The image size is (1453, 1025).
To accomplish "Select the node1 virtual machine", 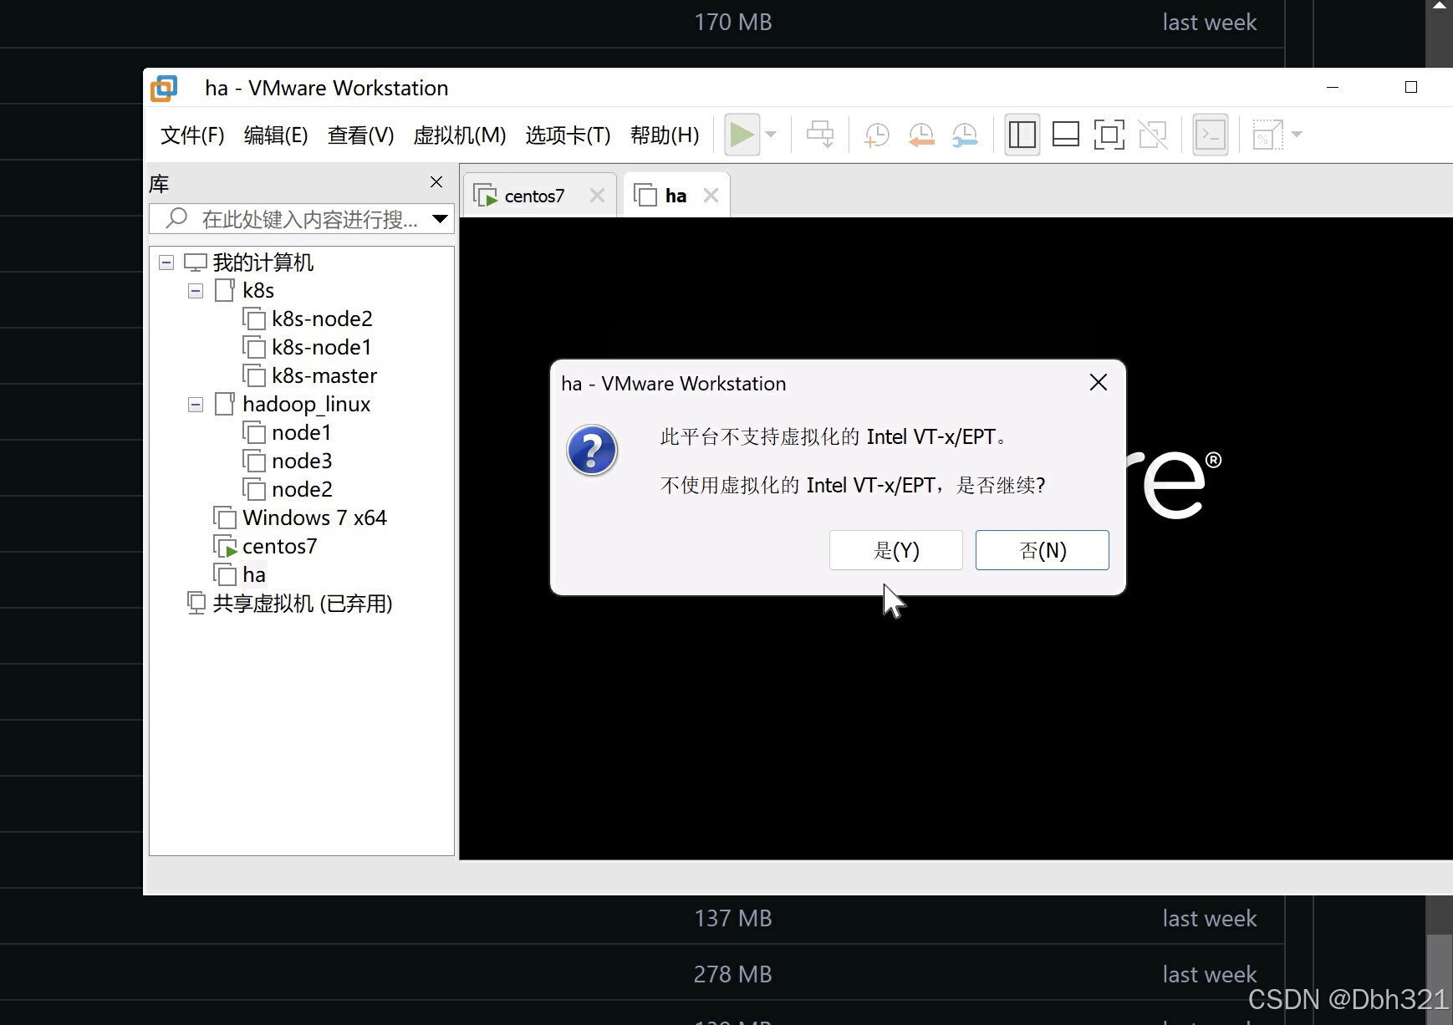I will point(302,433).
